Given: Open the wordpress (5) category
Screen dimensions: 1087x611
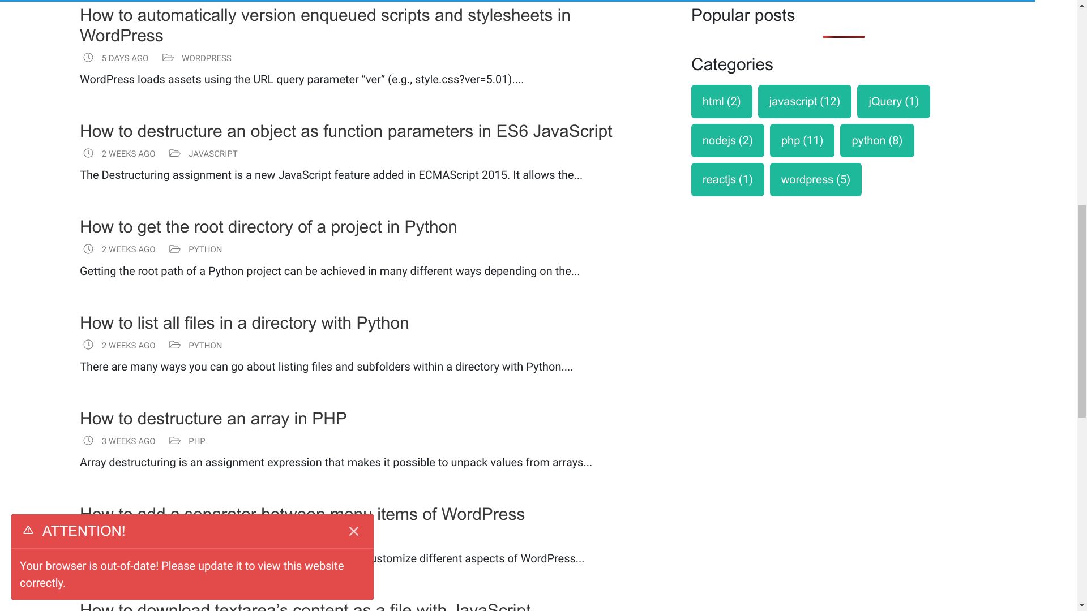Looking at the screenshot, I should [815, 179].
